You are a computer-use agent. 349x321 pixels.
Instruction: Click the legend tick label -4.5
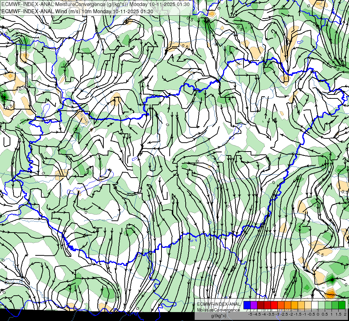pos(257,314)
